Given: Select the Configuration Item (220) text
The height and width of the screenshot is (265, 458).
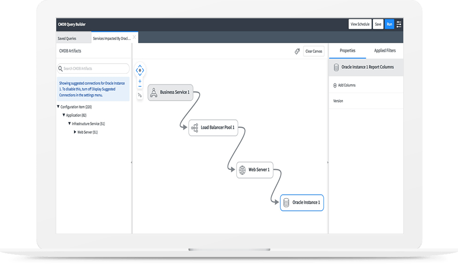Looking at the screenshot, I should 76,107.
